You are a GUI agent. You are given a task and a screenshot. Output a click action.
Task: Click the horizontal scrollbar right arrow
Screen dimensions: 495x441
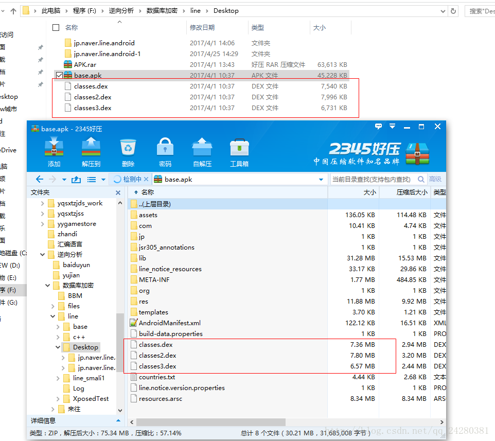click(x=441, y=422)
